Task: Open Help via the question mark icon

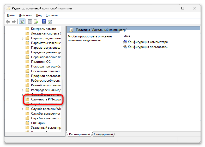Action: pos(44,21)
